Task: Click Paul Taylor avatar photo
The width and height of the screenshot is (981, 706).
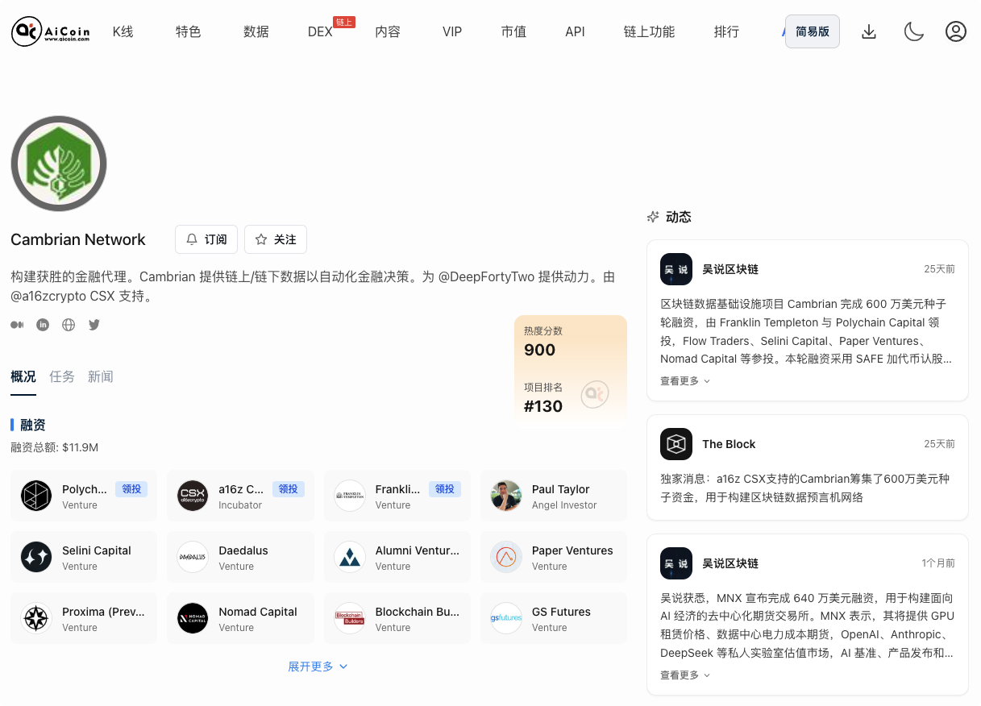Action: coord(506,496)
